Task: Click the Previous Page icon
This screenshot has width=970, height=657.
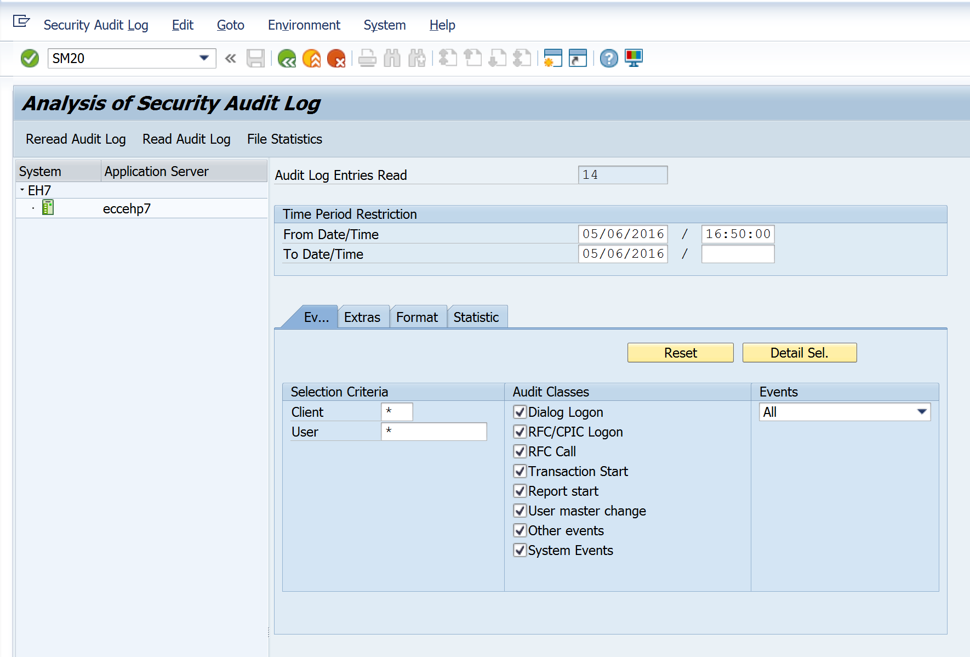Action: 472,58
